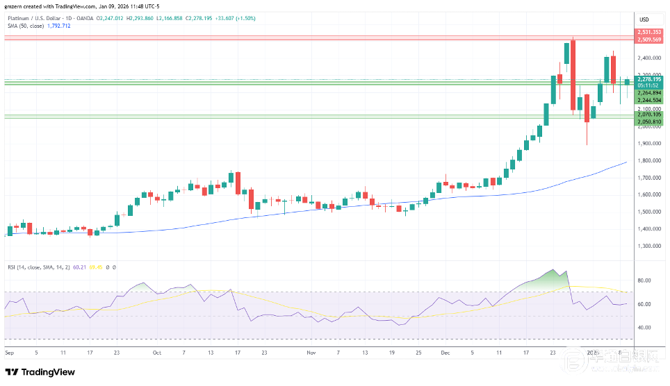This screenshot has width=670, height=386.
Task: Click the 80.00 level on RSI scale
Action: coord(644,281)
